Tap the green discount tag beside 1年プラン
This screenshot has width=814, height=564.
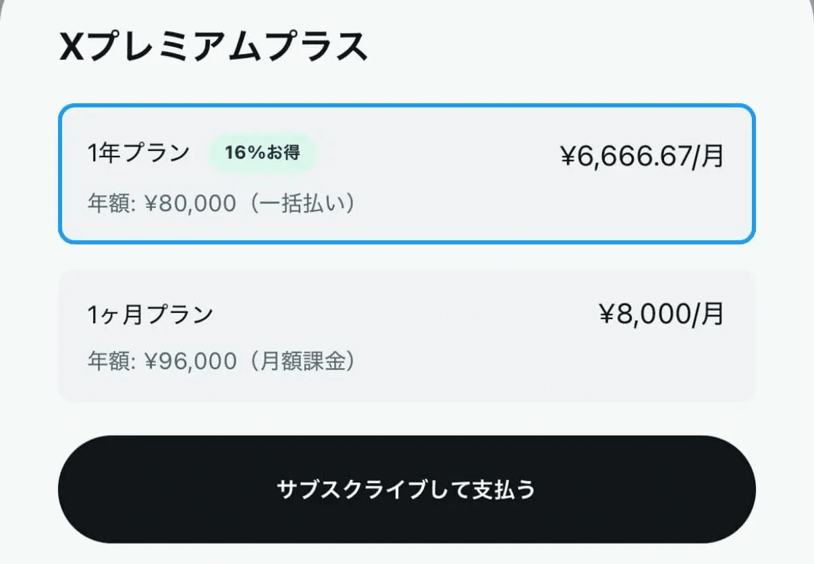[262, 153]
